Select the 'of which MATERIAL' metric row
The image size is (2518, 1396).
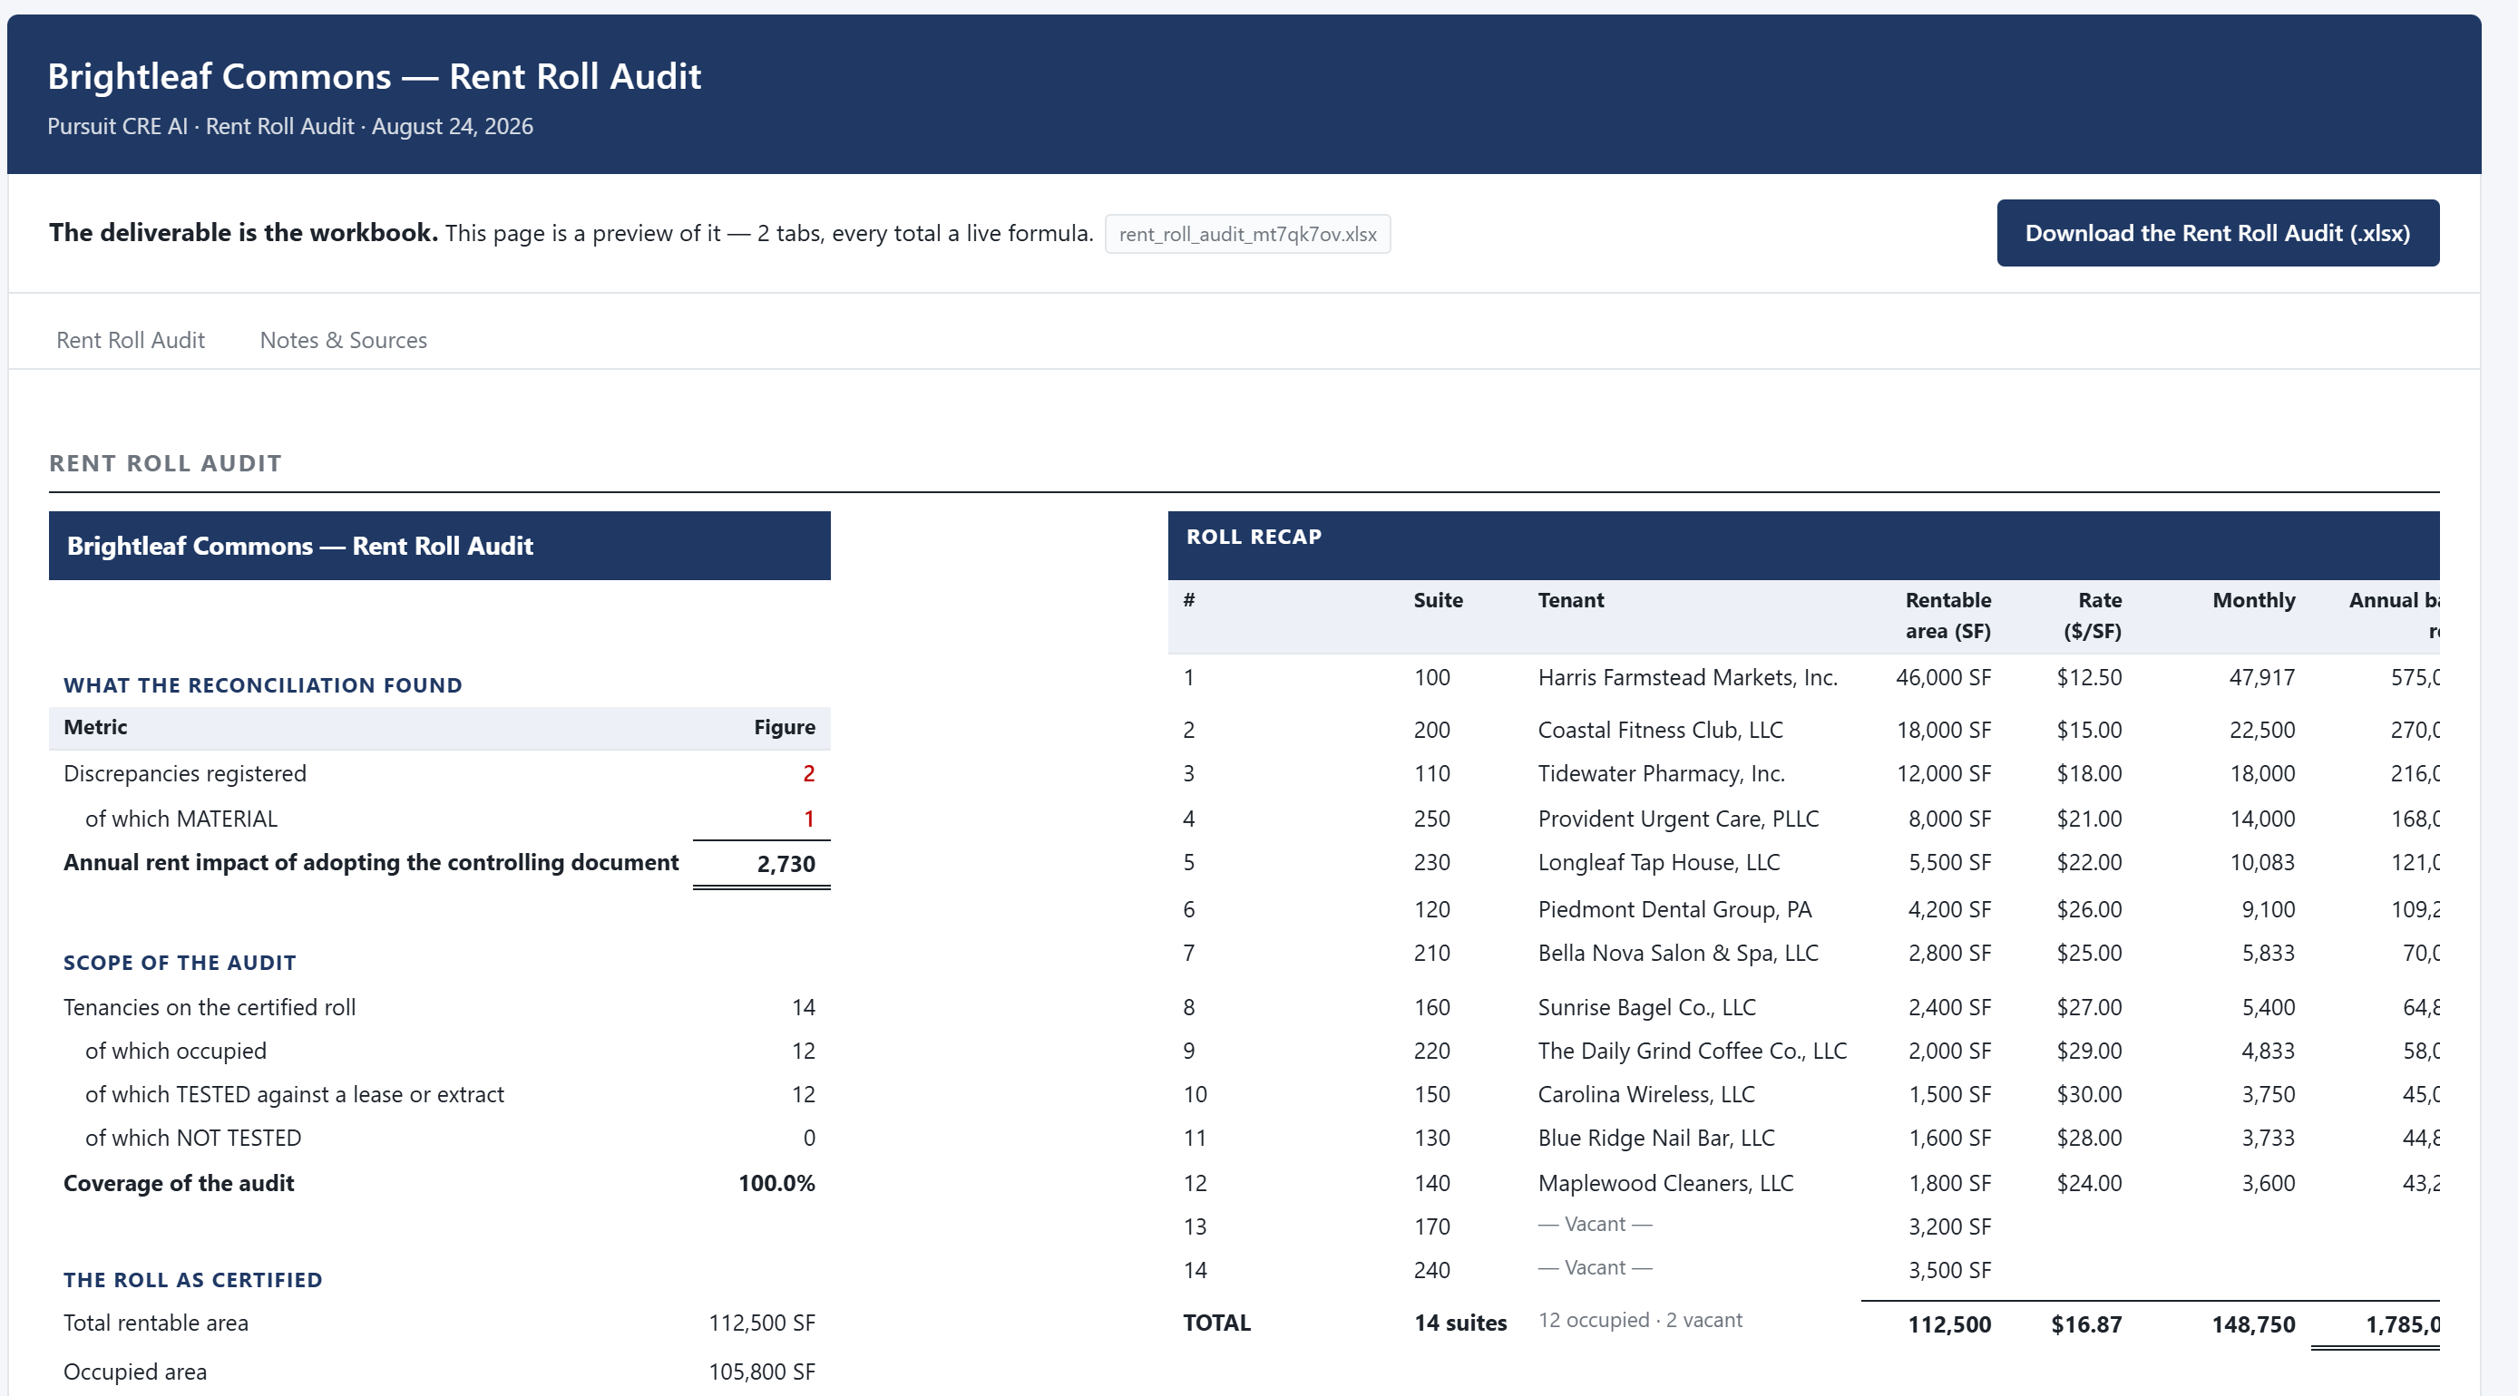click(x=439, y=819)
